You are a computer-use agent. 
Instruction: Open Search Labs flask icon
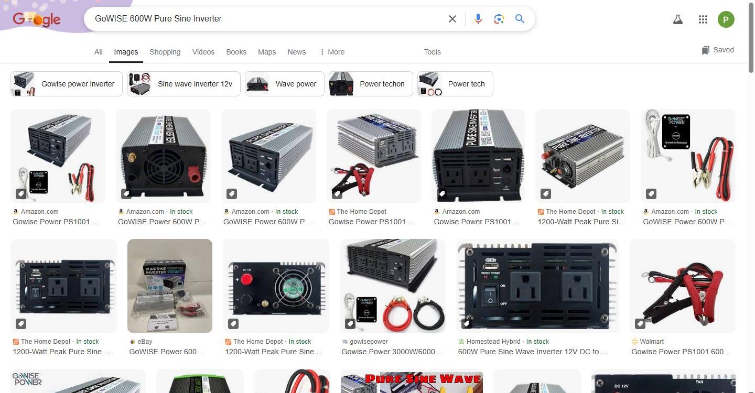[677, 19]
